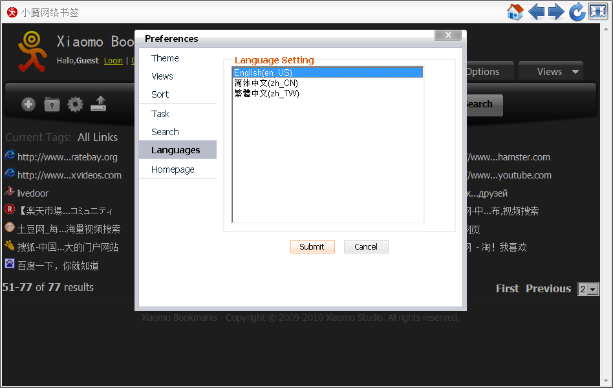Open the locked folder icon
The width and height of the screenshot is (613, 388).
click(x=52, y=104)
